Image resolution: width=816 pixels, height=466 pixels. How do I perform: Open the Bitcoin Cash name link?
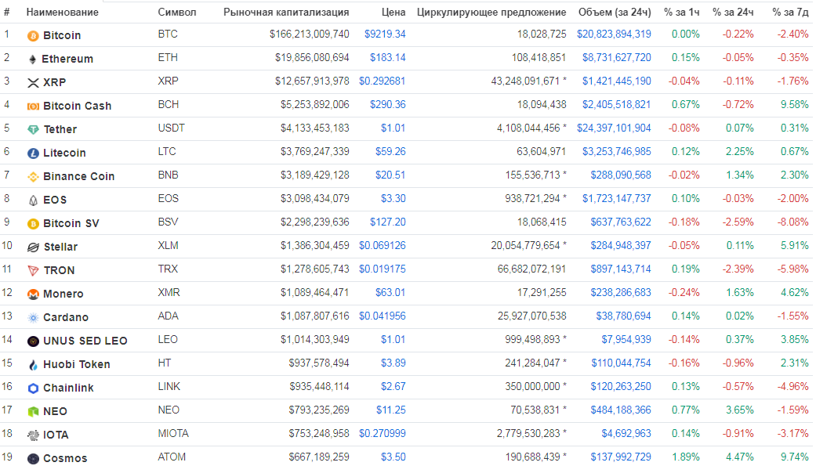click(x=77, y=106)
